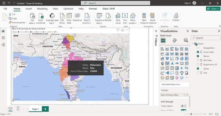Click the Publish ribbon button
The image size is (221, 116).
coord(176,17)
